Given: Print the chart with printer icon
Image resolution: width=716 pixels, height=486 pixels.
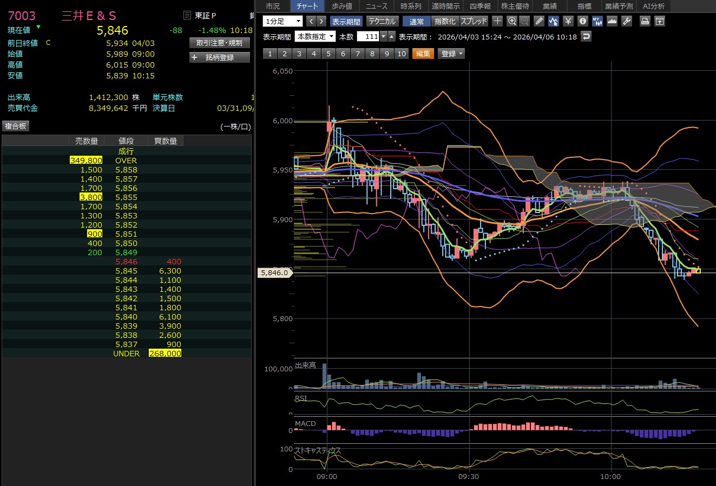Looking at the screenshot, I should (645, 21).
